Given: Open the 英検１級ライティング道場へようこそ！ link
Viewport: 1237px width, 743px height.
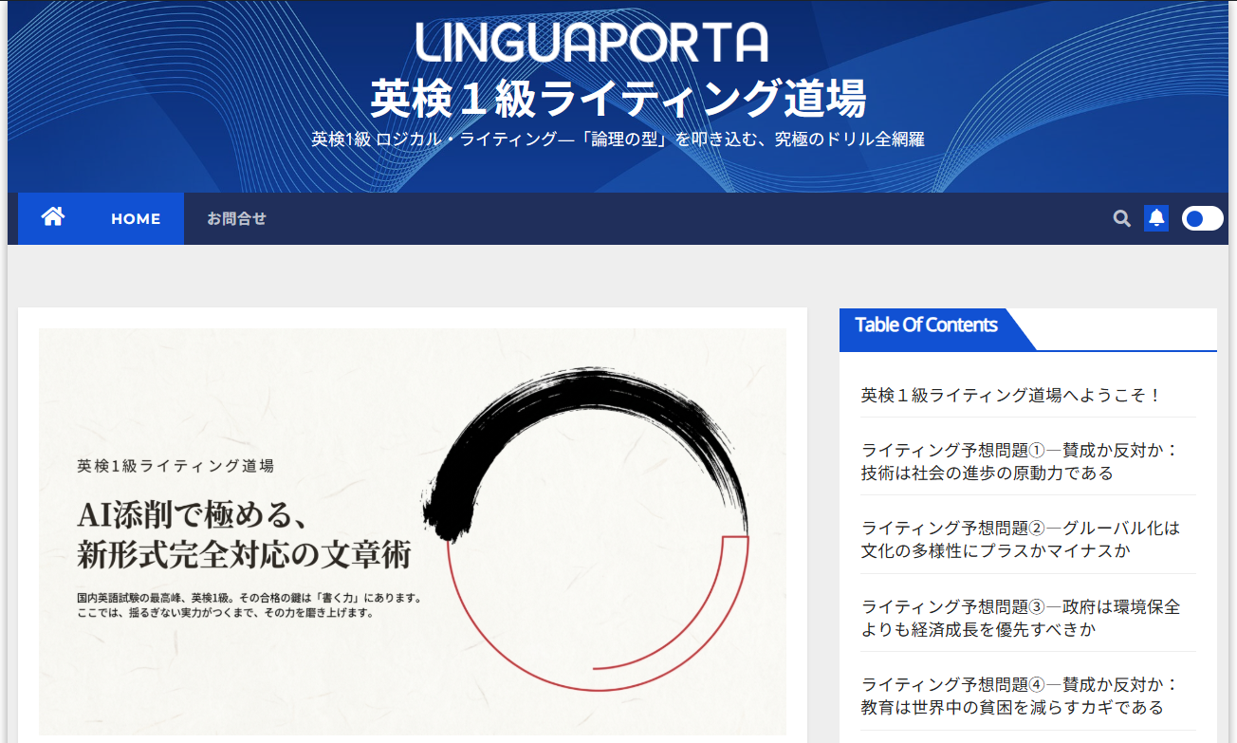Looking at the screenshot, I should pos(1011,396).
